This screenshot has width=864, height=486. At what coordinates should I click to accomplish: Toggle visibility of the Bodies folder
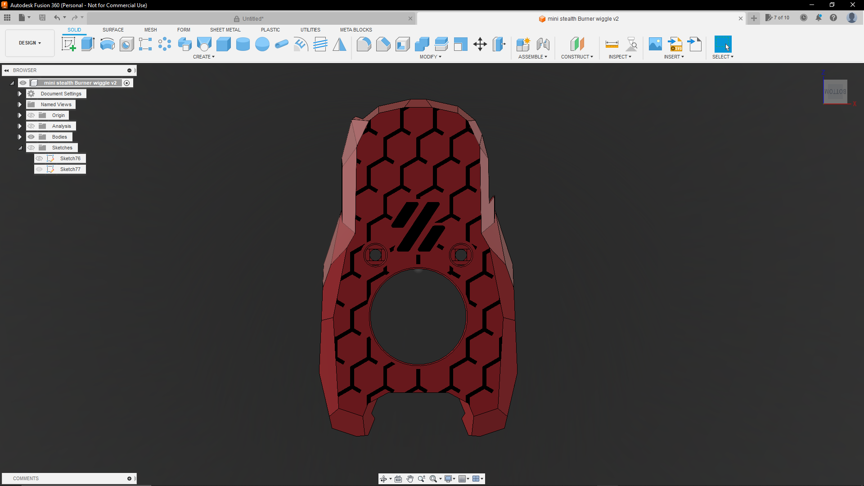tap(31, 137)
